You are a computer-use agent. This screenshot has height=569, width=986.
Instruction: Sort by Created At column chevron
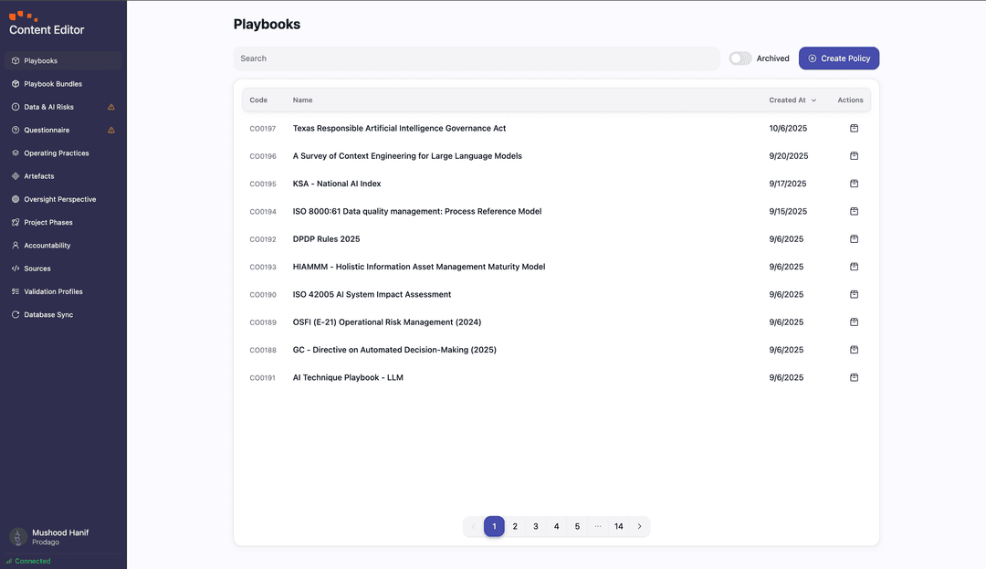(813, 100)
